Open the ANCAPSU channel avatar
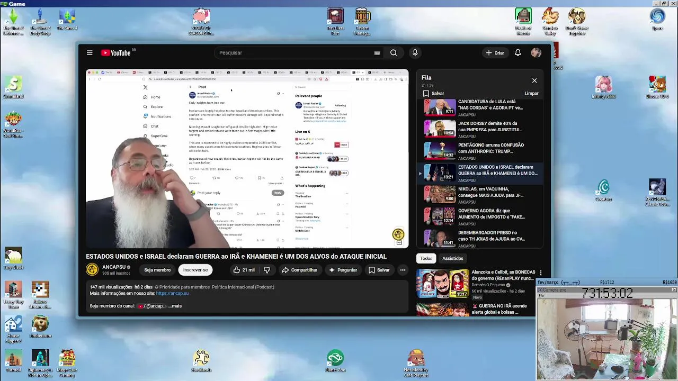678x381 pixels. (x=92, y=270)
